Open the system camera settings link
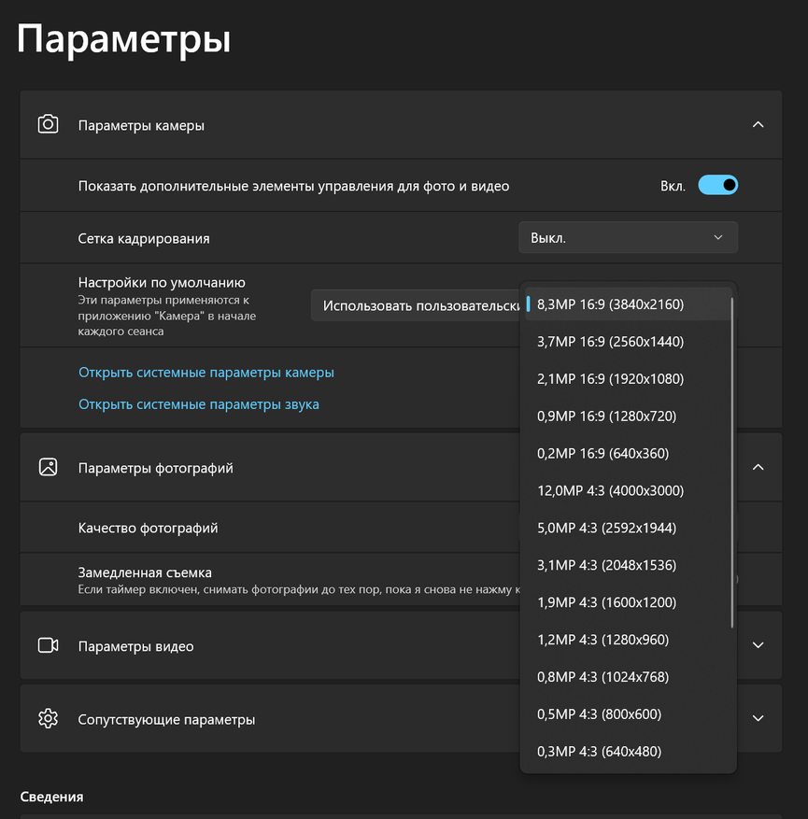Image resolution: width=808 pixels, height=819 pixels. [x=206, y=373]
